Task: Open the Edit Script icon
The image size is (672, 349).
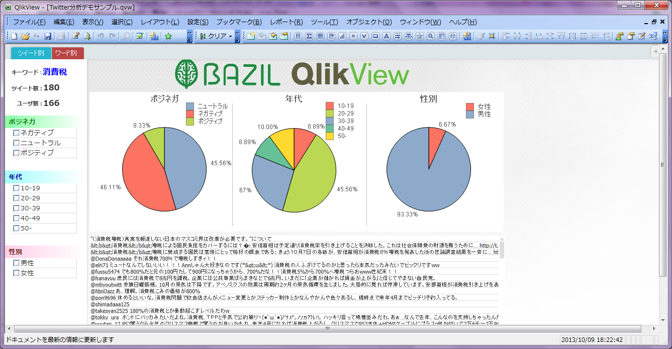Action: (76, 36)
